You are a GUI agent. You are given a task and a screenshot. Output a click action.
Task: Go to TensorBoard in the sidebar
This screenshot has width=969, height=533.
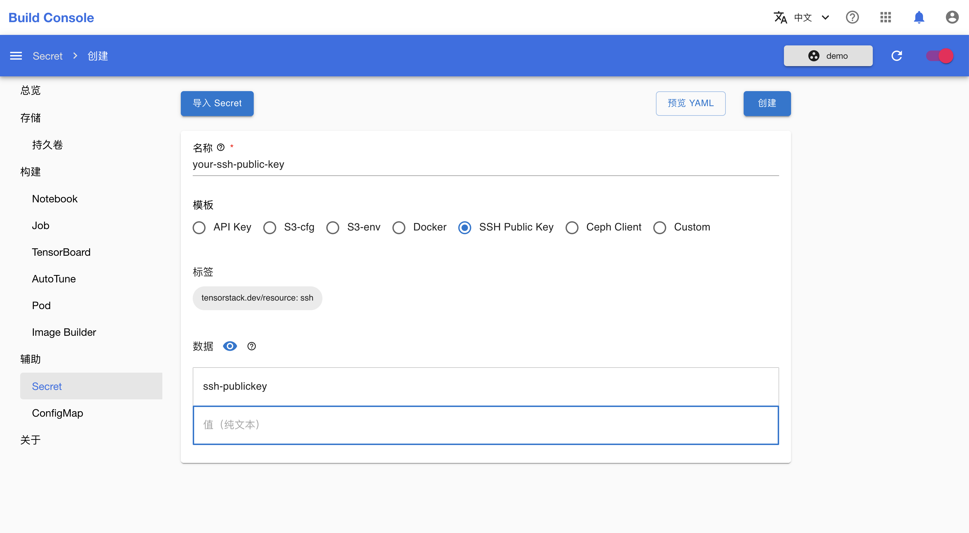tap(61, 252)
